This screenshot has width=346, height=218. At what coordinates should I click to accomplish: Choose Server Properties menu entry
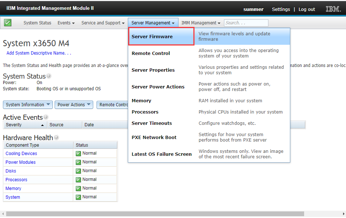coord(153,70)
